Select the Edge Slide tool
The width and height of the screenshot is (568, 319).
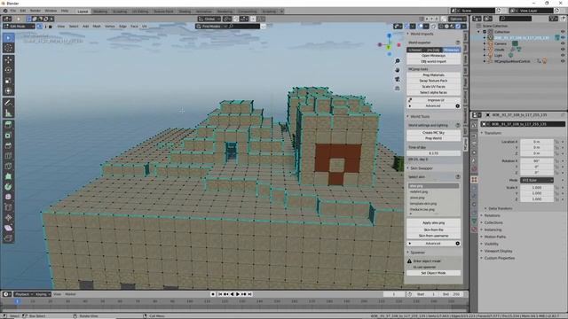pyautogui.click(x=9, y=207)
